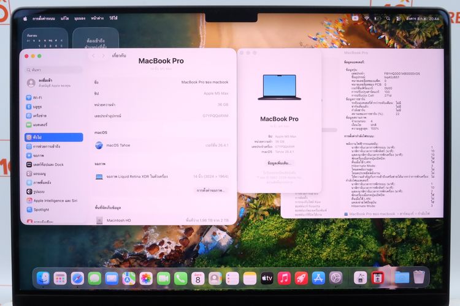Go back with the Settings back arrow
The image size is (460, 306).
pos(94,56)
